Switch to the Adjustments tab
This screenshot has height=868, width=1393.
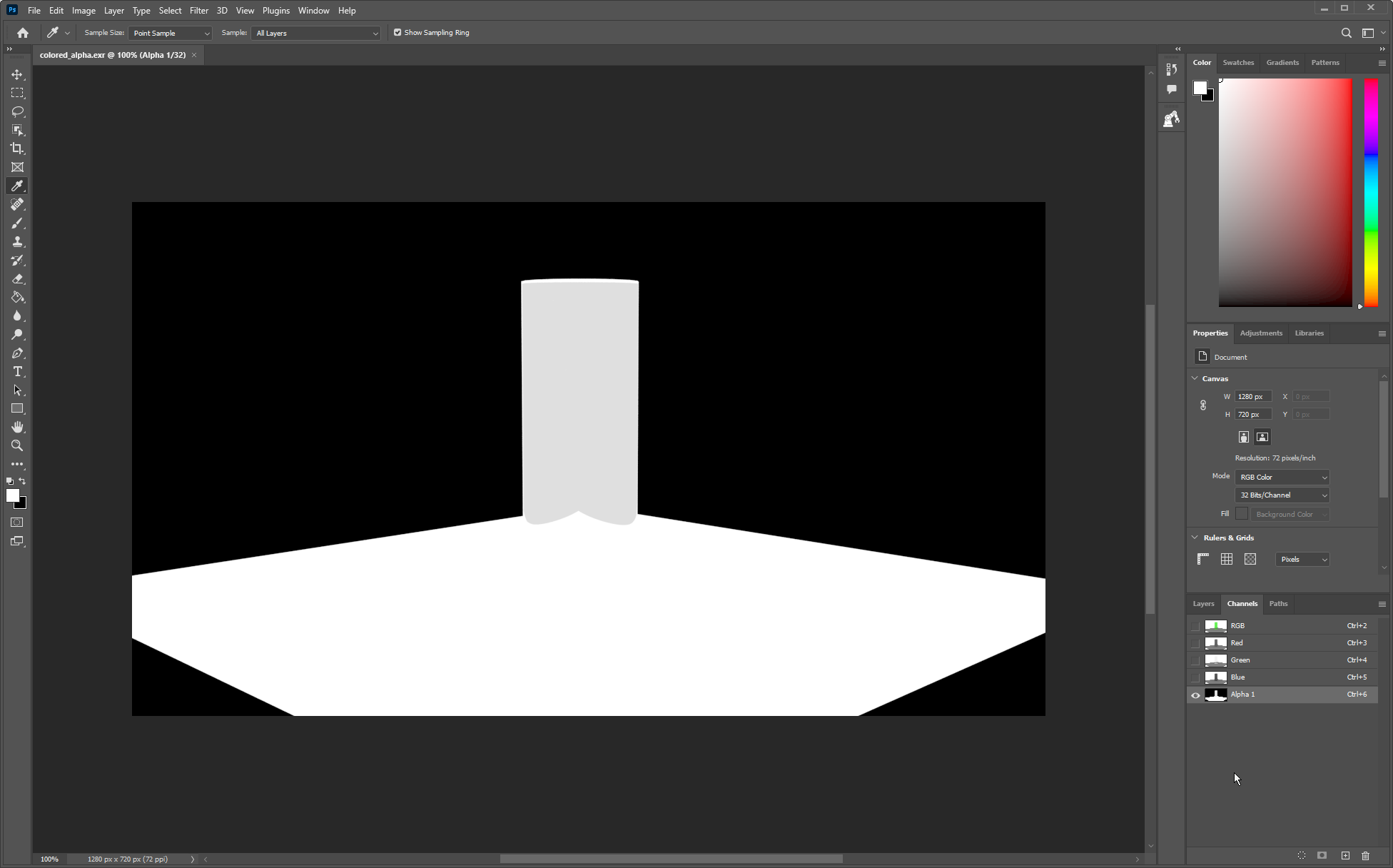[1261, 333]
